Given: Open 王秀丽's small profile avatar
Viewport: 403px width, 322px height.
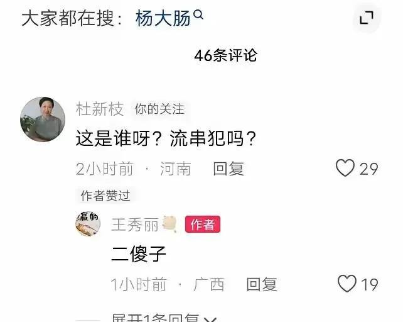Looking at the screenshot, I should [x=88, y=224].
